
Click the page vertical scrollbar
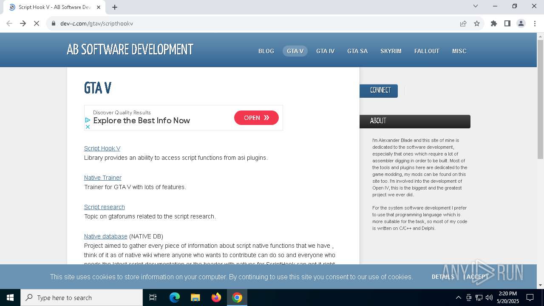[x=540, y=99]
